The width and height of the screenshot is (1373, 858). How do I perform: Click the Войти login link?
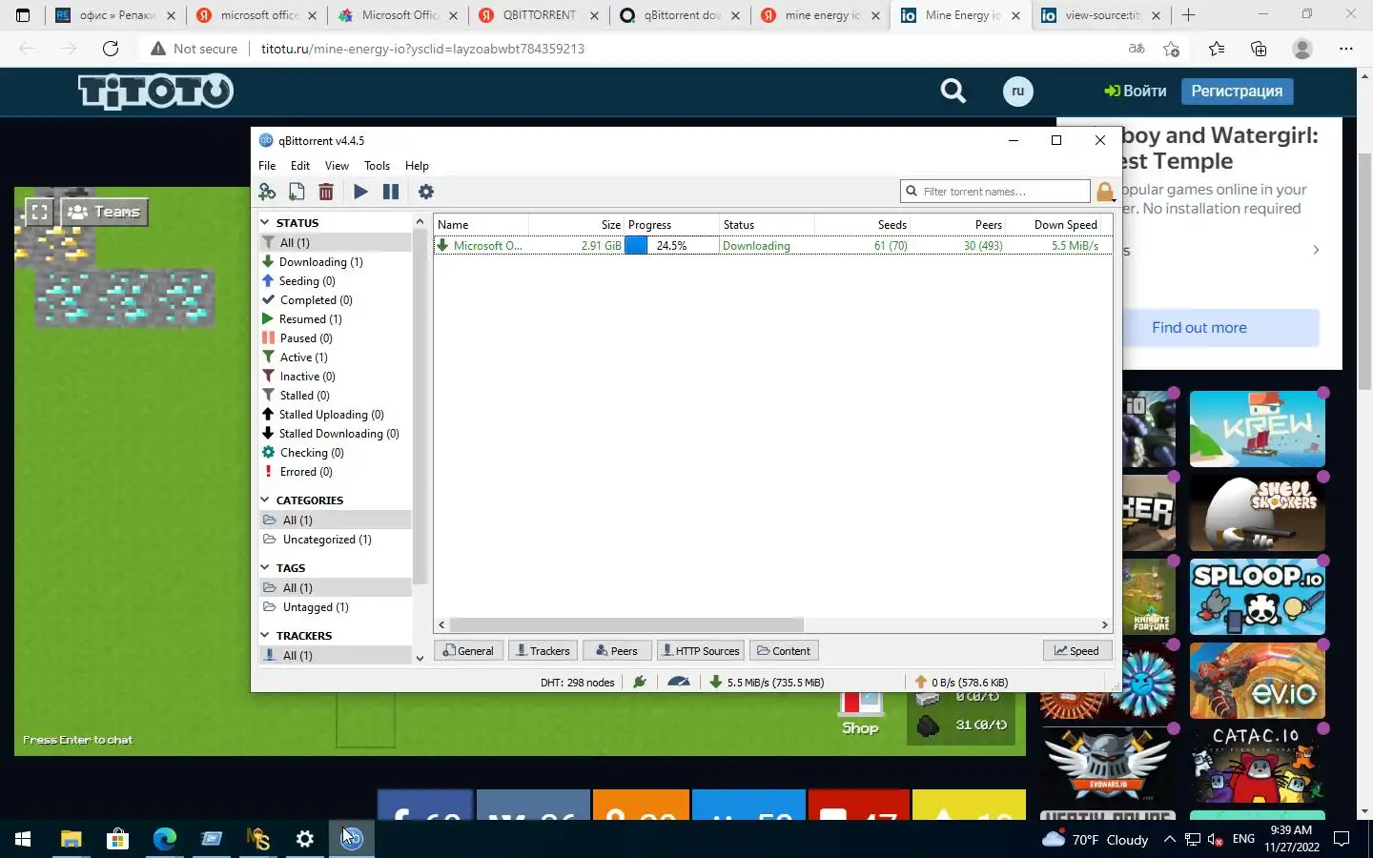pyautogui.click(x=1135, y=91)
